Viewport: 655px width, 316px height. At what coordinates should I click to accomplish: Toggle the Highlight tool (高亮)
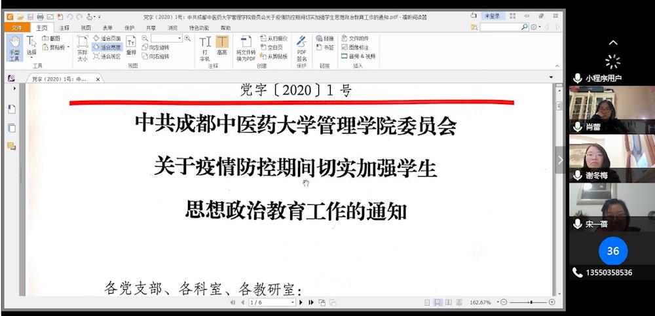click(x=222, y=46)
